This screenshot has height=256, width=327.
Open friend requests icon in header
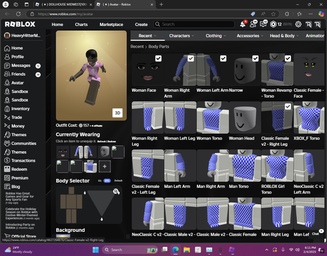[x=253, y=24]
